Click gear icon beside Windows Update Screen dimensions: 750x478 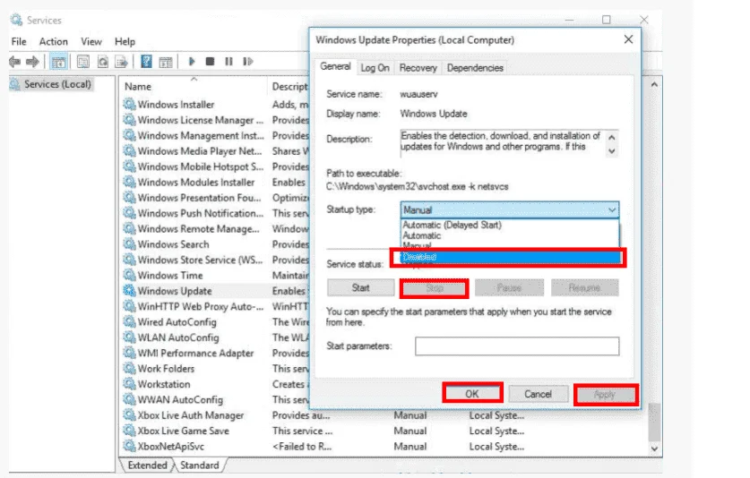[129, 290]
